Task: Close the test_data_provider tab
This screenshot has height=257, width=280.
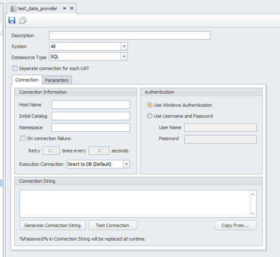Action: pos(72,8)
